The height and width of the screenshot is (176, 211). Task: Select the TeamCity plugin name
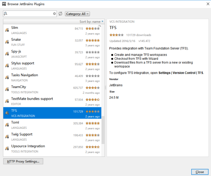click(18, 87)
